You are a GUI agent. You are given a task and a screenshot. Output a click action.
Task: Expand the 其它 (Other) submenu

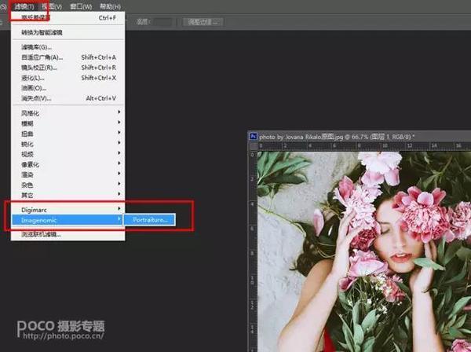click(68, 195)
